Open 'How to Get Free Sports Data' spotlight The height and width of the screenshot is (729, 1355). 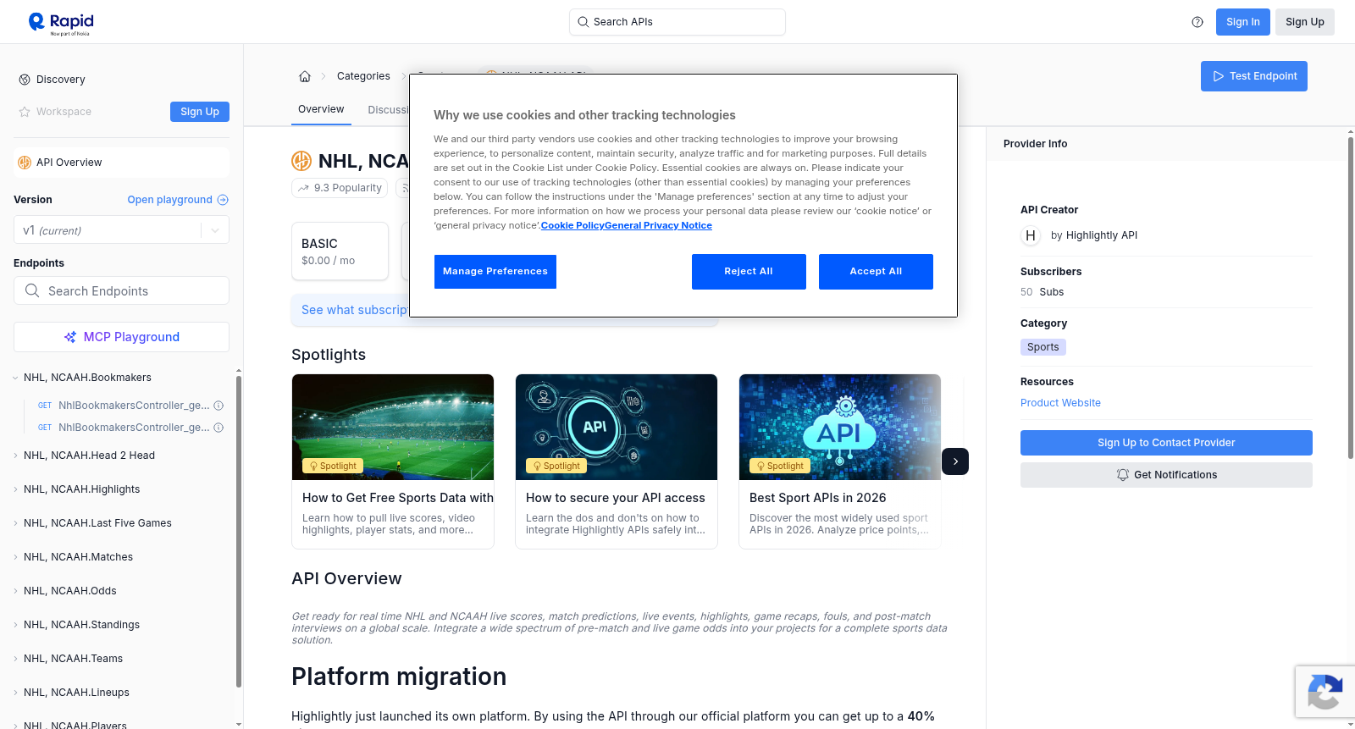pos(393,461)
